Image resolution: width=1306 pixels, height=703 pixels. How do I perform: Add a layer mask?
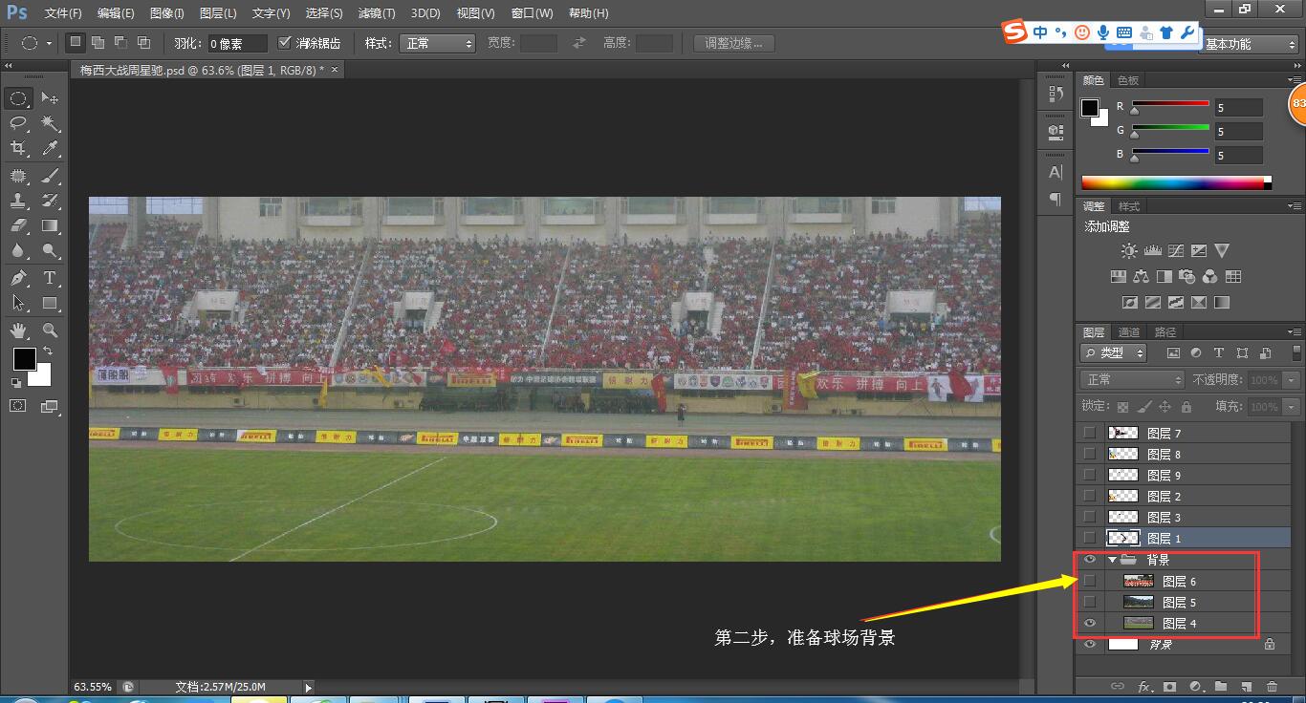(1169, 686)
